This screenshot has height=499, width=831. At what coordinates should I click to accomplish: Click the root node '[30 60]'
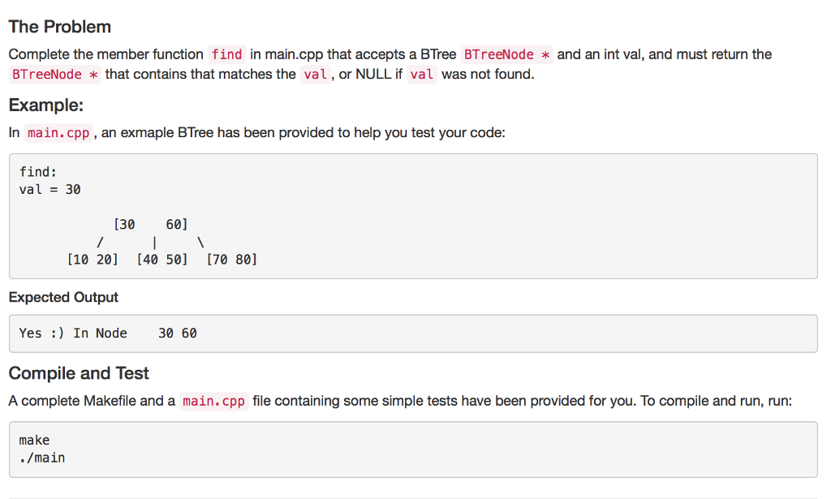[150, 225]
